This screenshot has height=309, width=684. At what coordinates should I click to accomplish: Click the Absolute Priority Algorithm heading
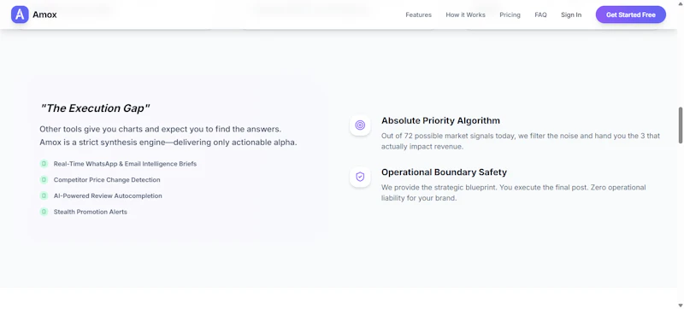coord(440,120)
